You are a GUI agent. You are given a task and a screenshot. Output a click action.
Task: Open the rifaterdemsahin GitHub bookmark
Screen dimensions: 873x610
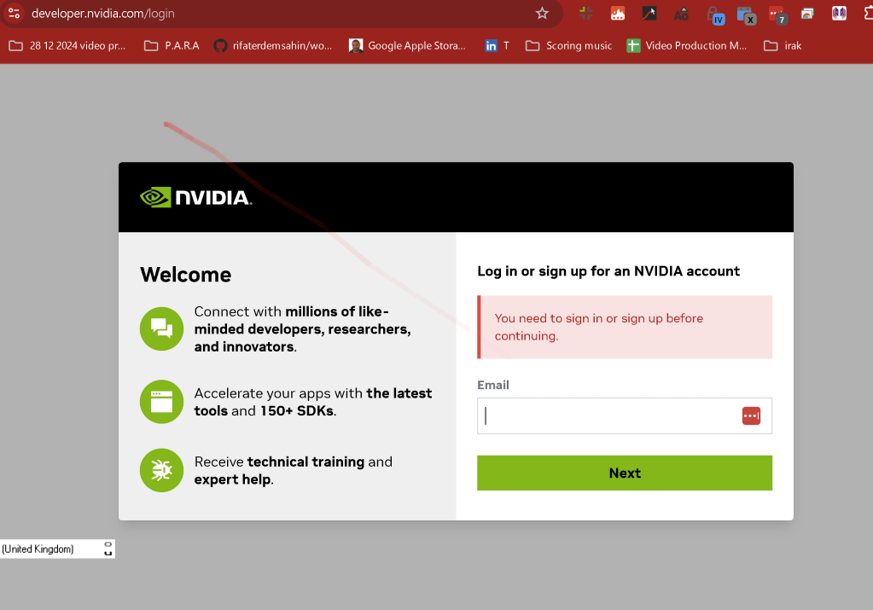click(x=273, y=45)
